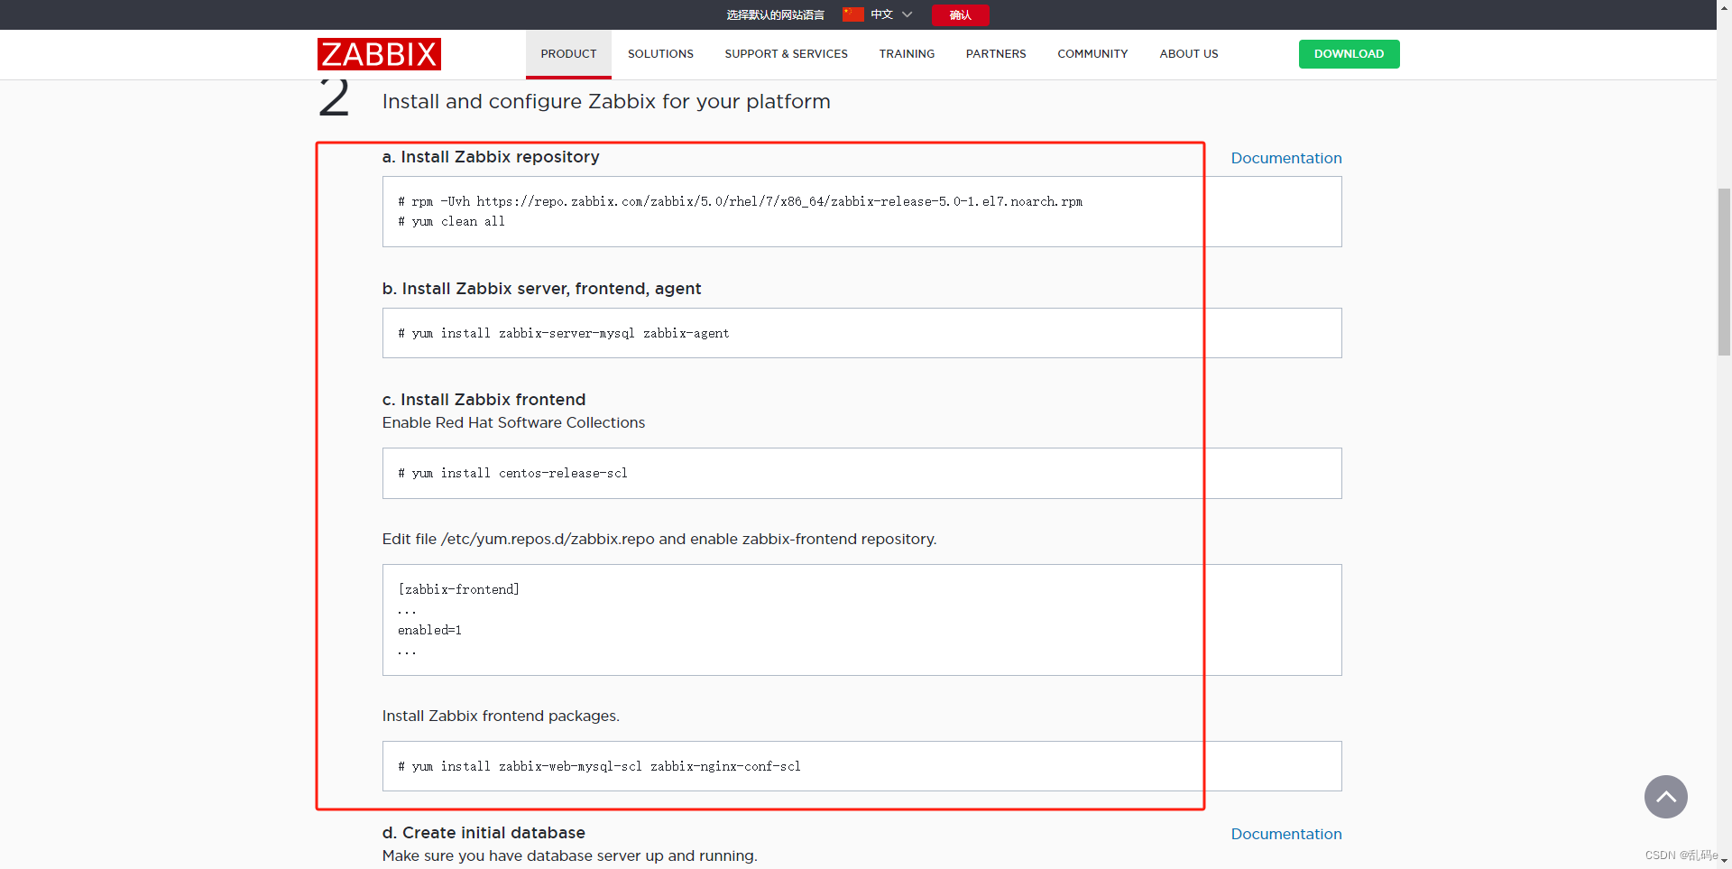
Task: Select the yum install zabbix-server-mysql code block
Action: (x=861, y=333)
